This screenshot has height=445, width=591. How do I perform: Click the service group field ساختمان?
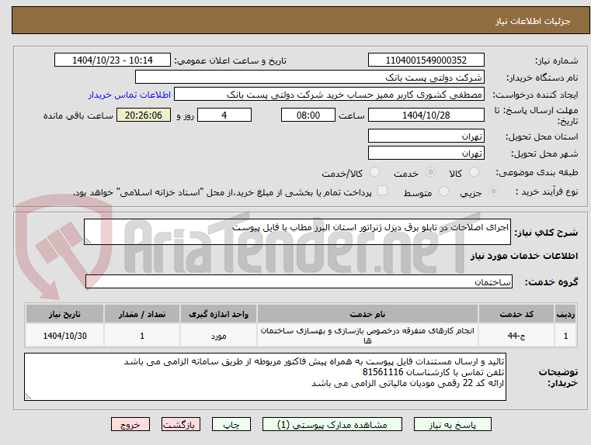click(298, 281)
